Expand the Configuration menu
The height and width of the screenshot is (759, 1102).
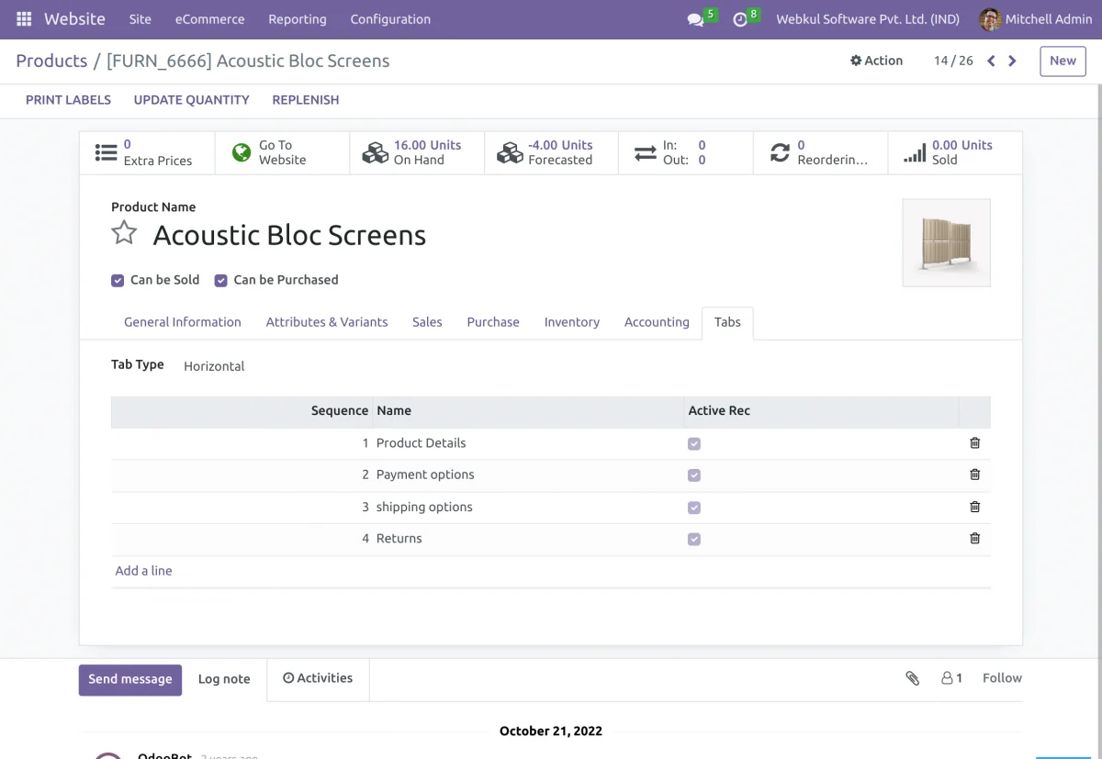pyautogui.click(x=389, y=19)
